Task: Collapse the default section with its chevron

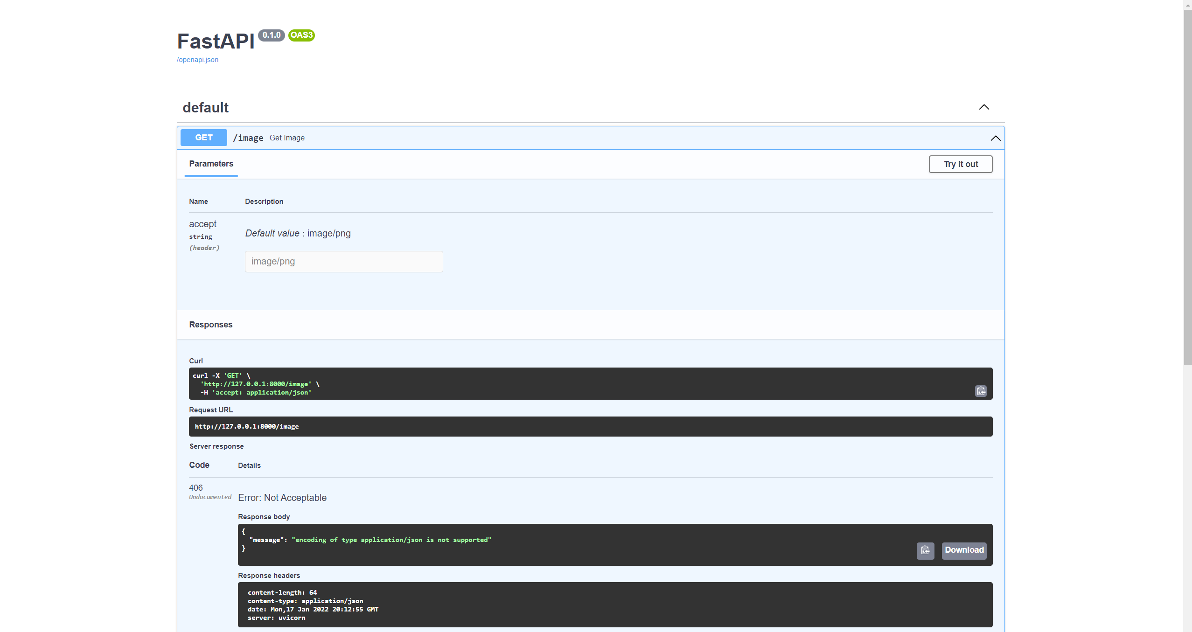Action: pyautogui.click(x=984, y=107)
